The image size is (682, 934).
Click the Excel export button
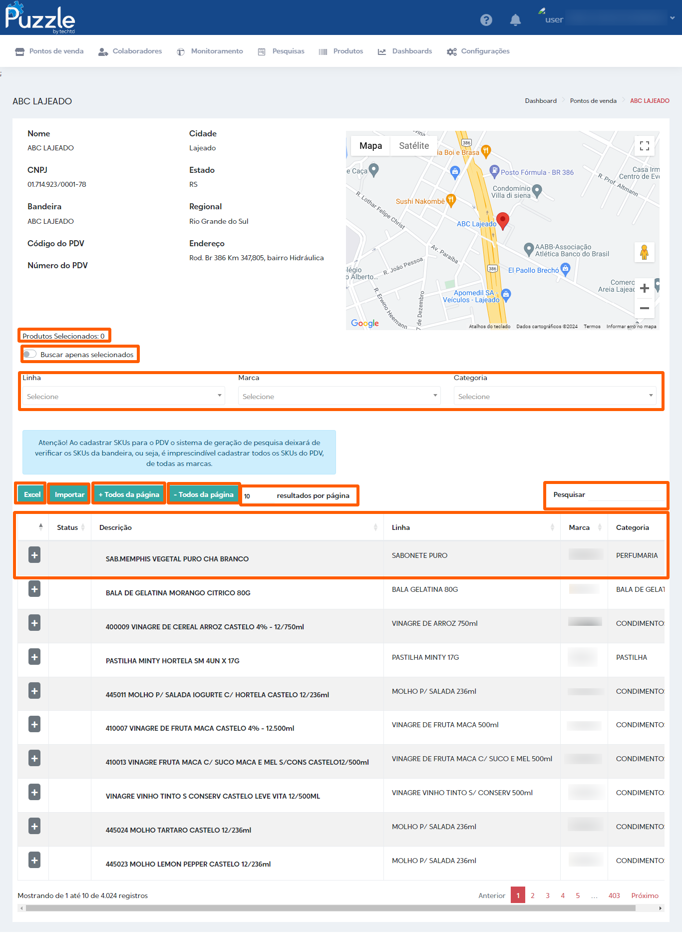(x=32, y=494)
